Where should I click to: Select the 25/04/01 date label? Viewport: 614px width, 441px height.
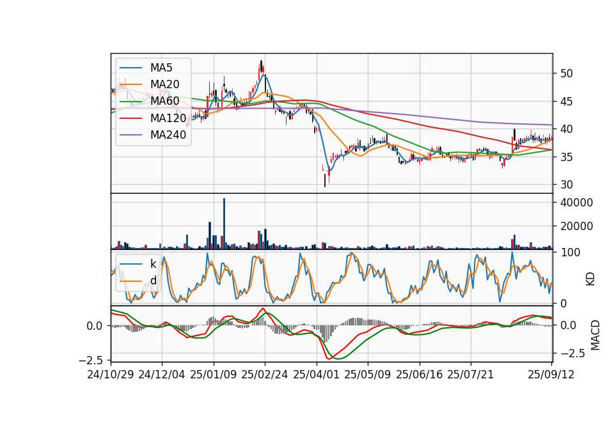pos(316,375)
